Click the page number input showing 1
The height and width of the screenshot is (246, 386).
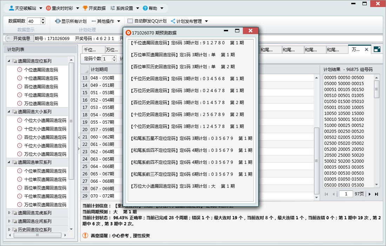tap(346, 194)
